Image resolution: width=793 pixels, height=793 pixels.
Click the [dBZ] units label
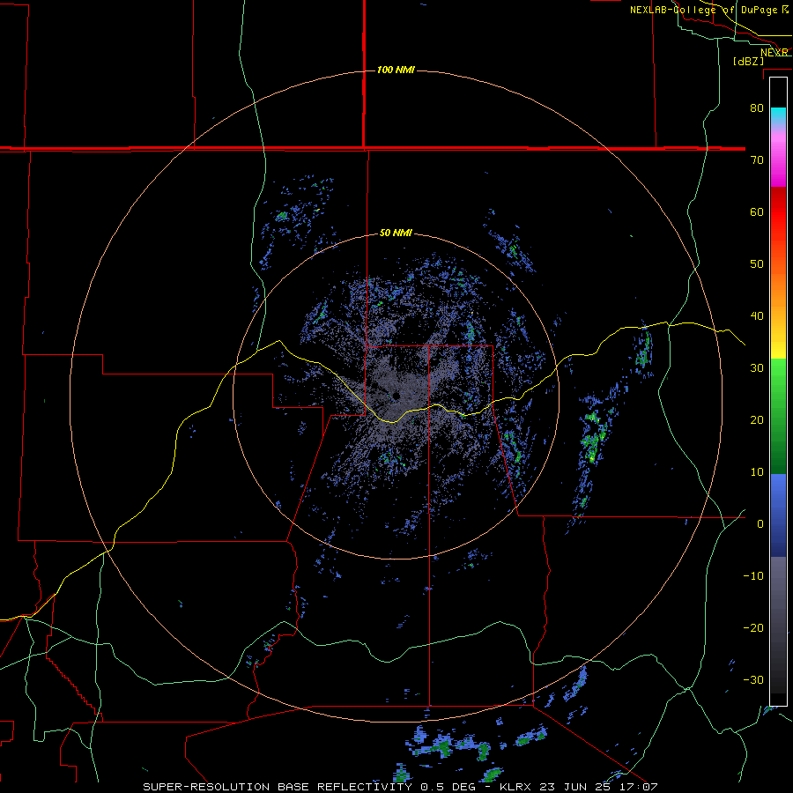[748, 61]
